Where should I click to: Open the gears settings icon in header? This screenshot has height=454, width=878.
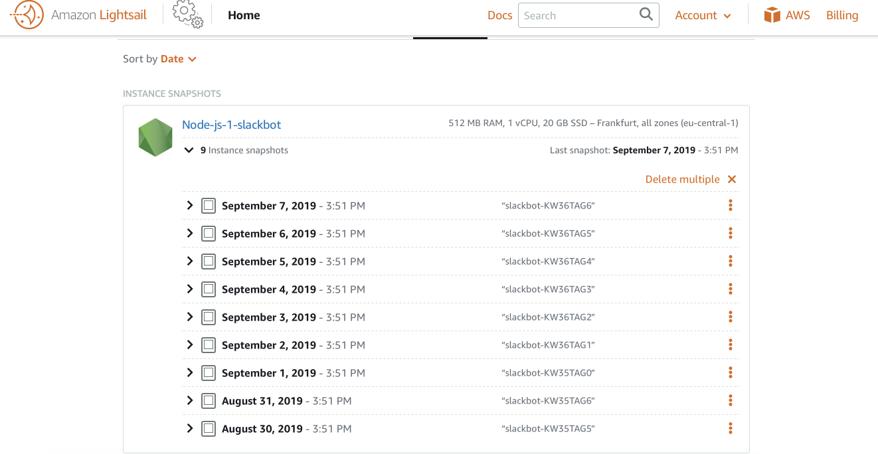[187, 15]
